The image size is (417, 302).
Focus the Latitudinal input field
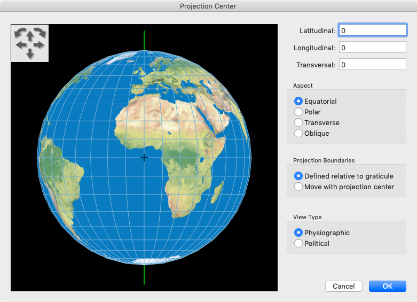[x=372, y=30]
